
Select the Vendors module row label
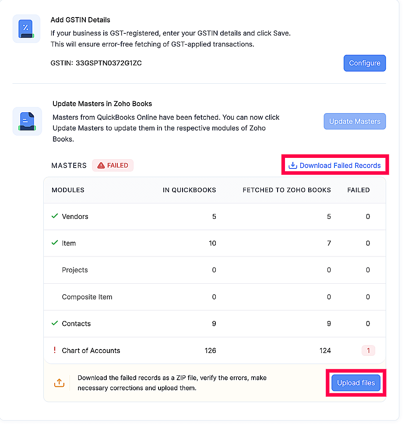75,217
